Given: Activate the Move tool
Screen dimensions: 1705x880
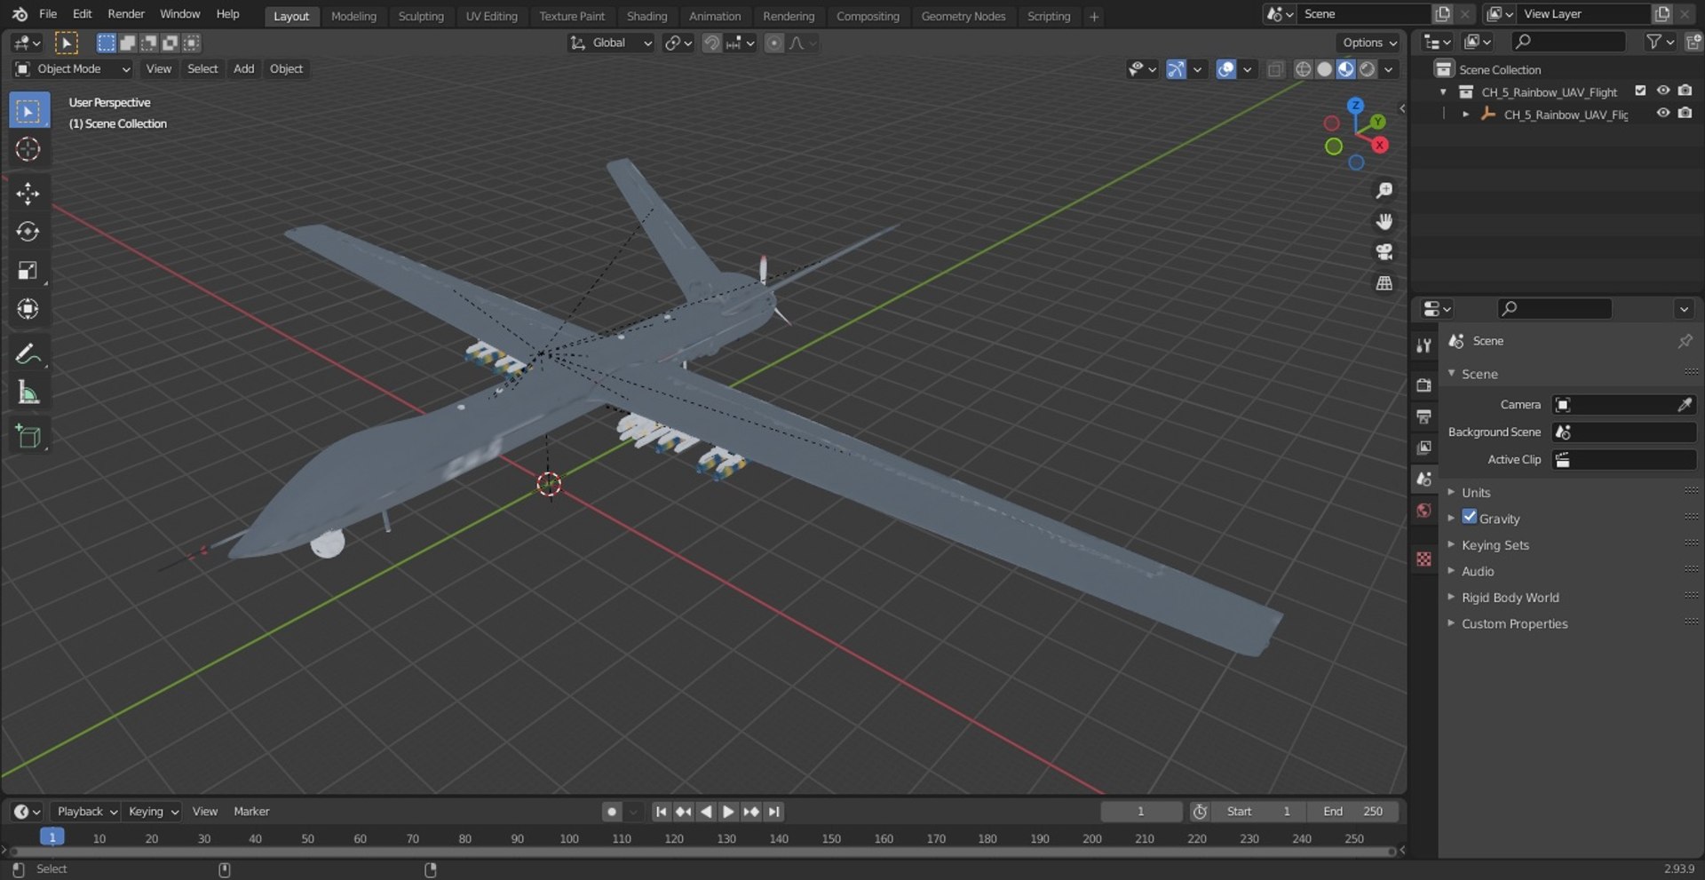Looking at the screenshot, I should pos(28,194).
